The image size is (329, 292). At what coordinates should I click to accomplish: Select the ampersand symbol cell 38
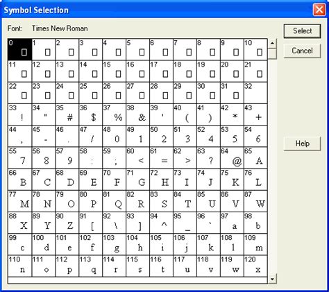(138, 114)
